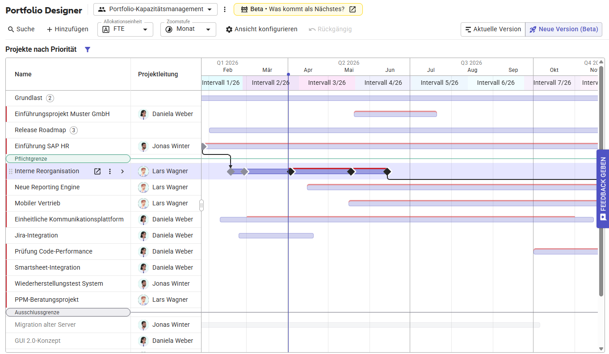The image size is (609, 354).
Task: Open the Zoomstufe Monat dropdown
Action: [x=188, y=29]
